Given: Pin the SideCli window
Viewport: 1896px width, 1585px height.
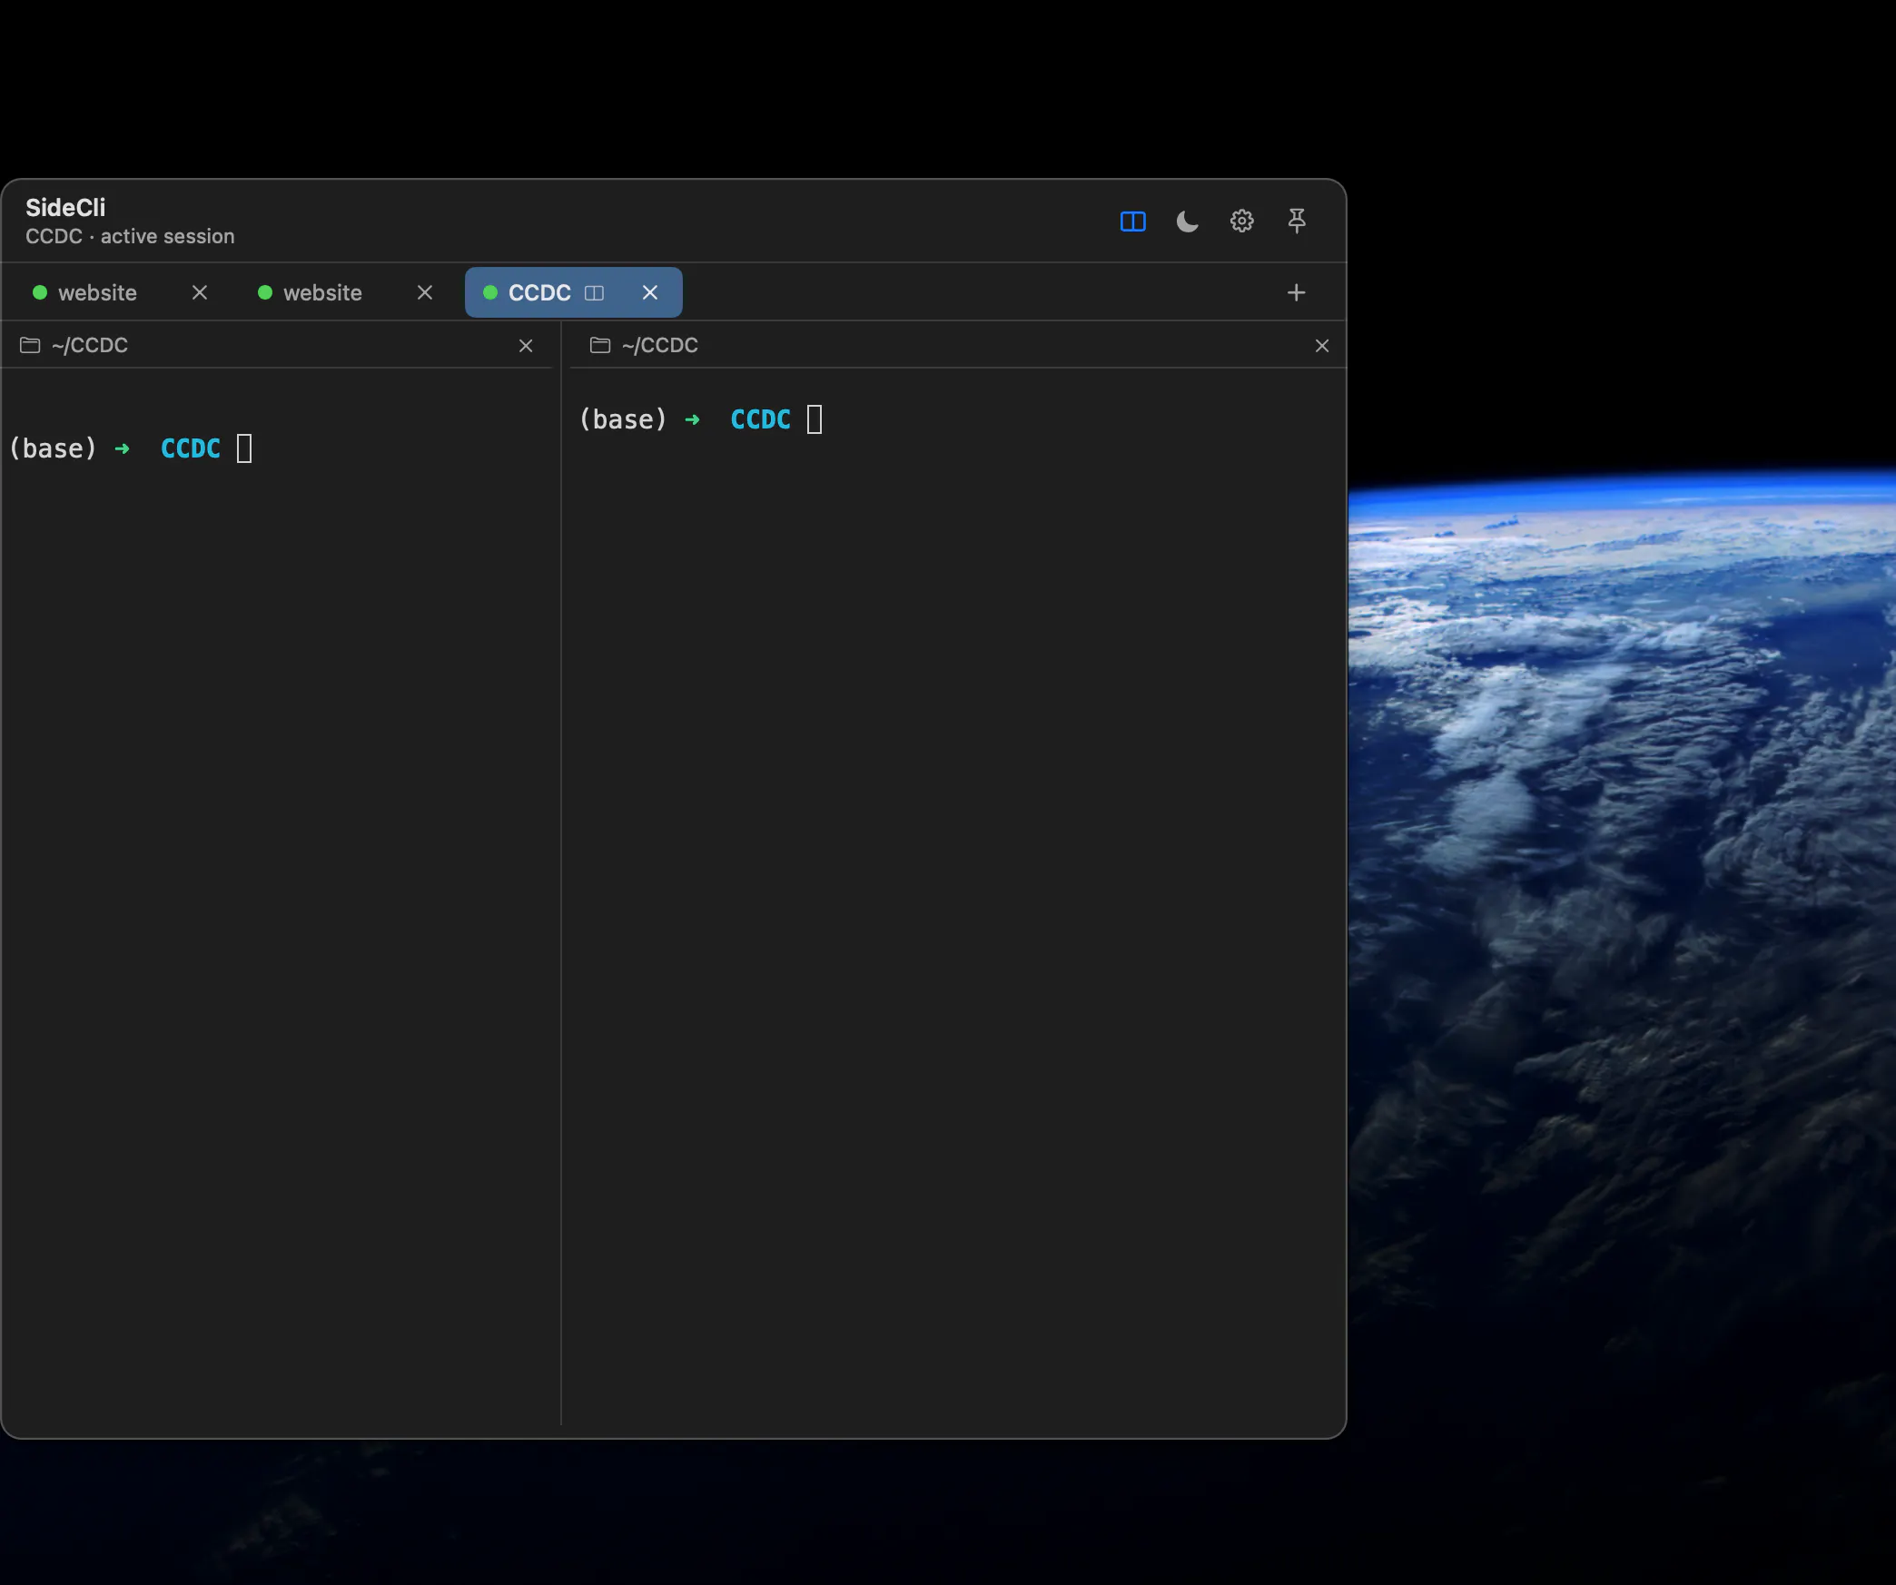Looking at the screenshot, I should click(x=1296, y=222).
